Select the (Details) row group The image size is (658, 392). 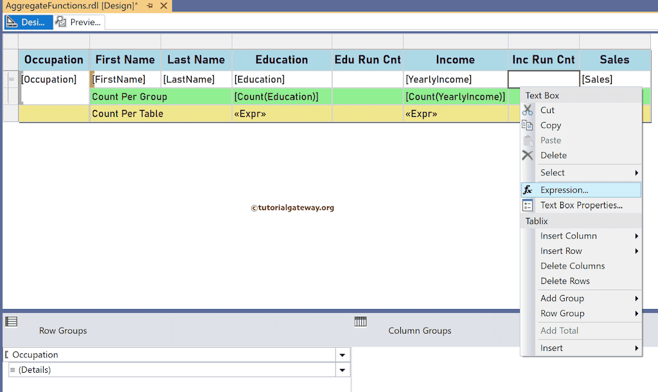(172, 370)
